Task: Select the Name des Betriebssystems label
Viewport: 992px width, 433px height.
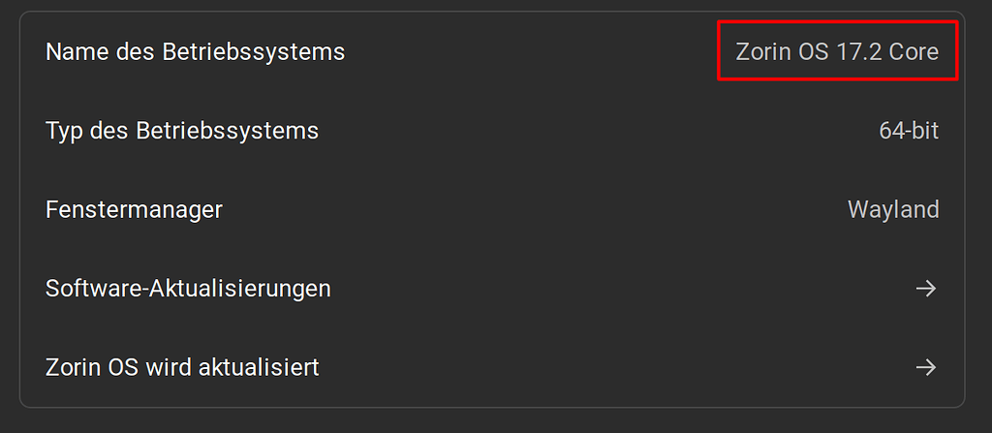Action: pyautogui.click(x=195, y=52)
